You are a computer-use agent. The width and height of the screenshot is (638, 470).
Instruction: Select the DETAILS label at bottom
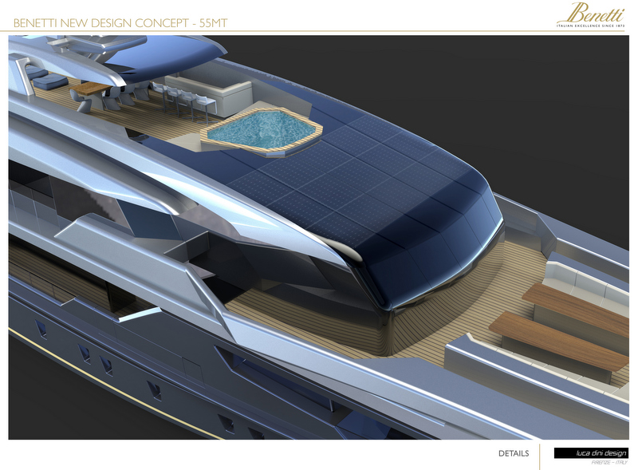[x=513, y=454]
